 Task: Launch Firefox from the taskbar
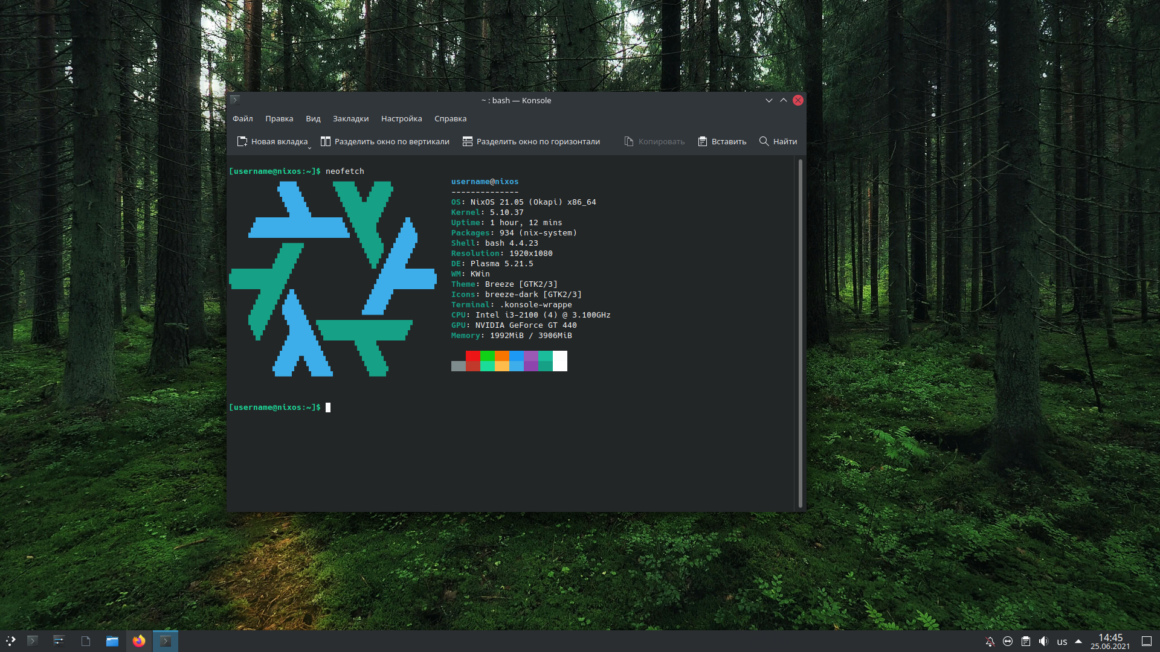coord(139,641)
